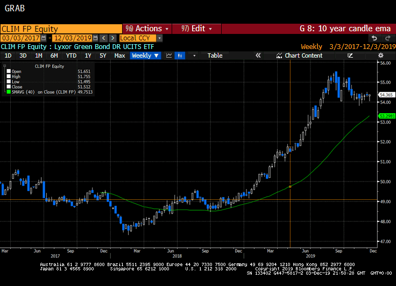Toggle the Close series checkbox

pos(9,87)
